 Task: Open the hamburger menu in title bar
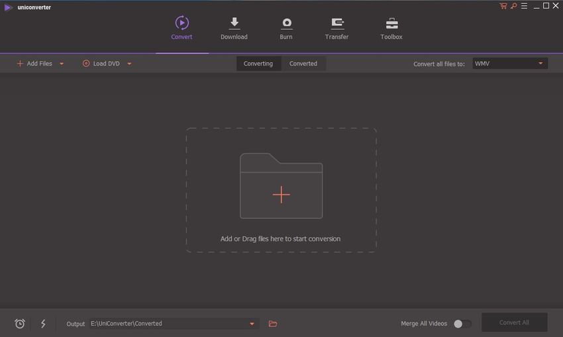coord(523,6)
